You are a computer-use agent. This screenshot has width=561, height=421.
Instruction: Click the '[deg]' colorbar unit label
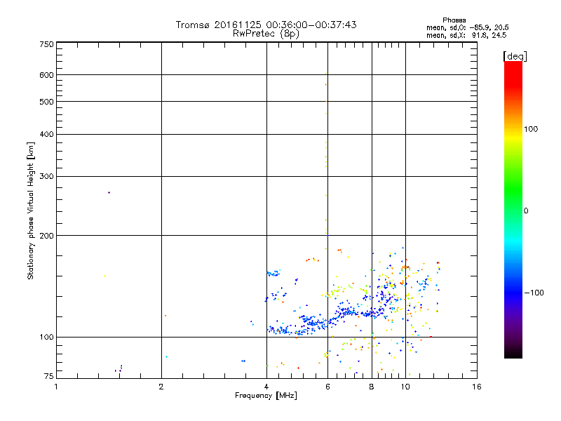[x=515, y=56]
